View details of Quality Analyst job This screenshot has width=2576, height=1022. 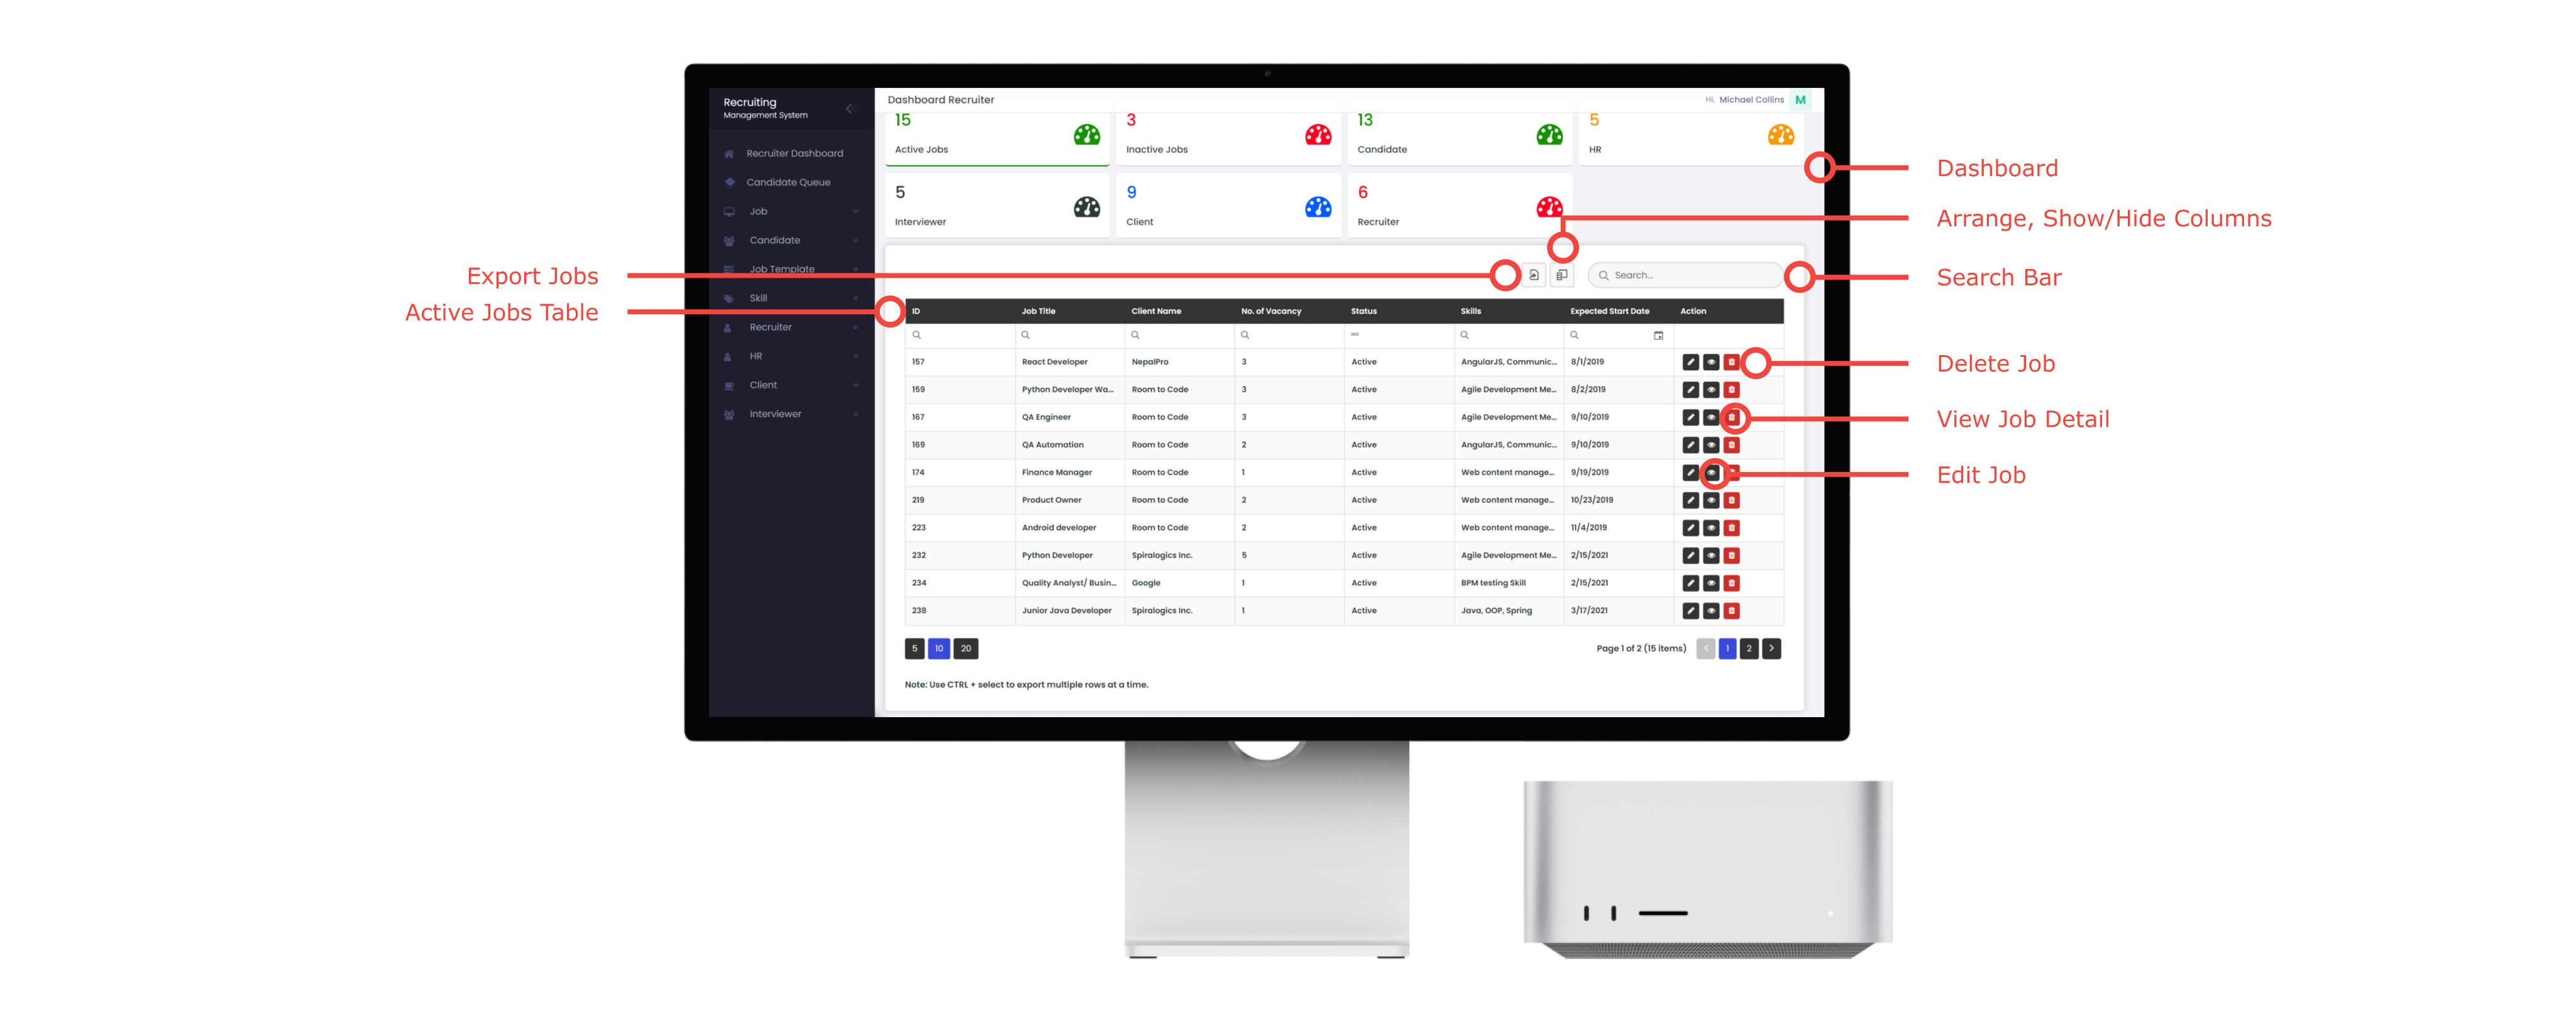coord(1711,583)
